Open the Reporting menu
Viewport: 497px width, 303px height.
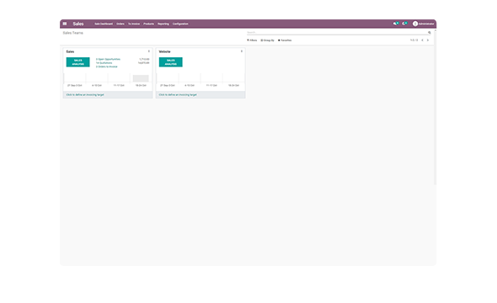(x=163, y=24)
